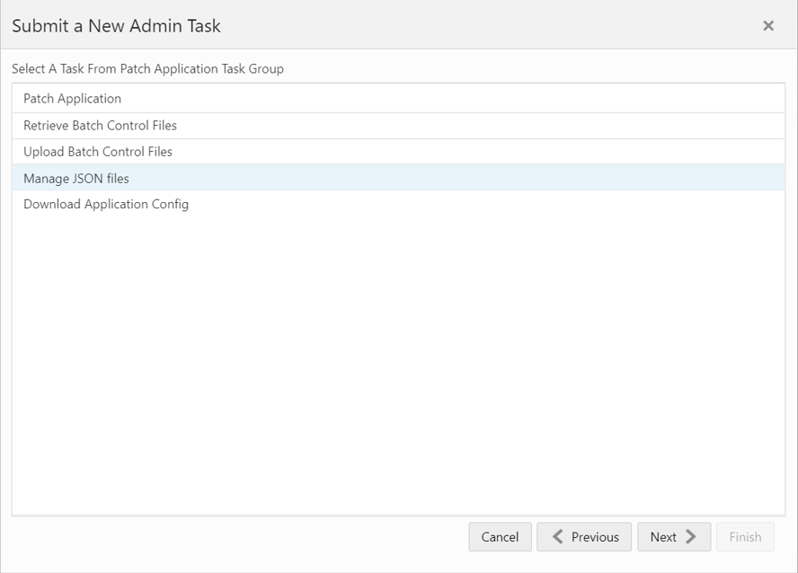Choose Upload Batch Control Files
798x573 pixels.
coord(398,152)
